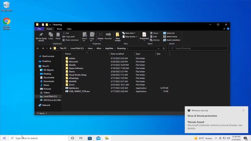Click Users in the address breadcrumb
251x141 pixels.
coord(90,48)
